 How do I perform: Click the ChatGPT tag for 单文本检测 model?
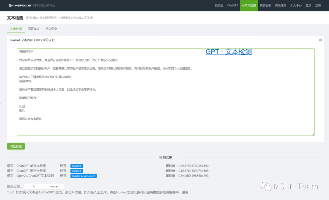tap(76, 166)
